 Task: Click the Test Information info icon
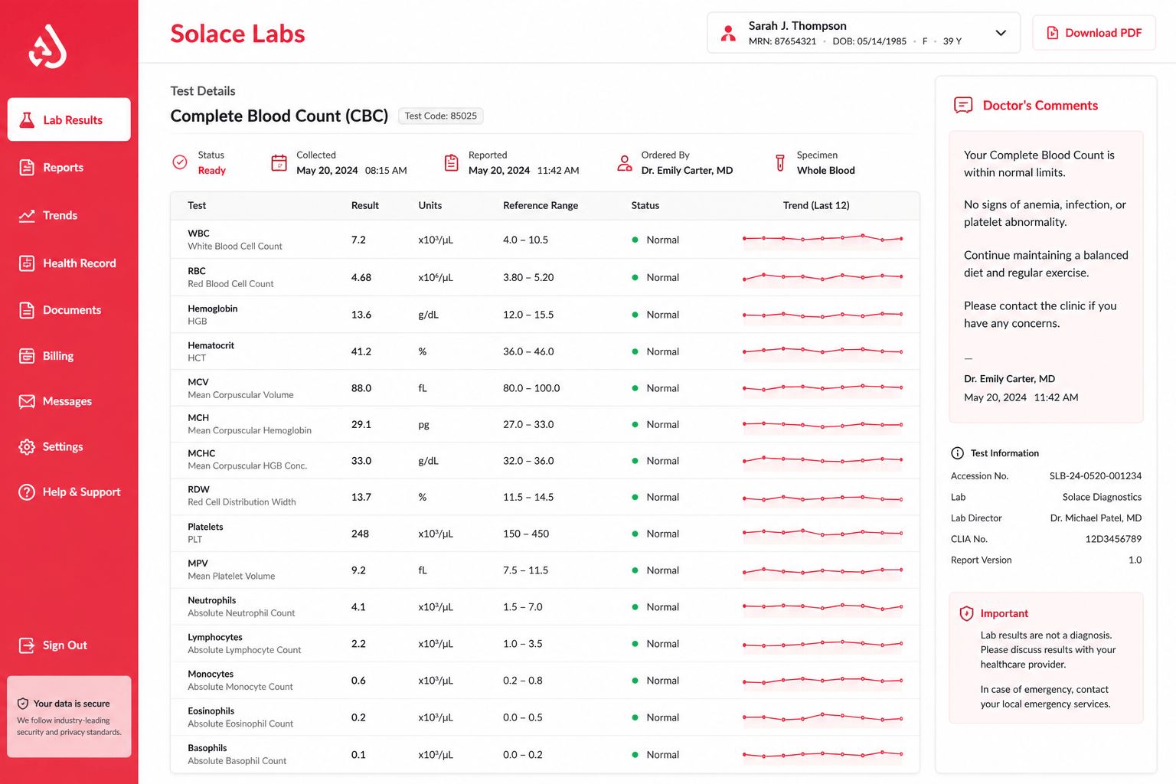point(957,453)
